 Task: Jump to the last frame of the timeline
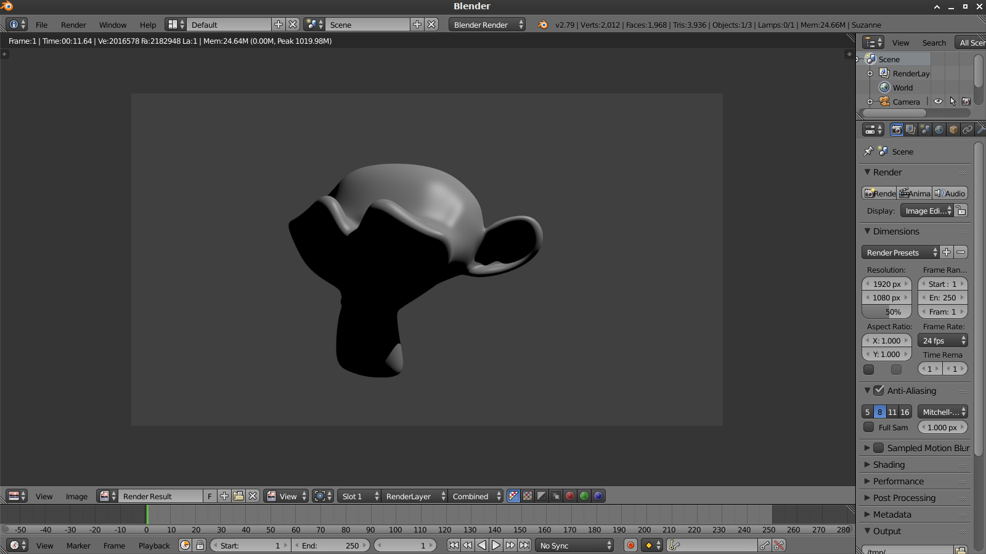coord(524,545)
